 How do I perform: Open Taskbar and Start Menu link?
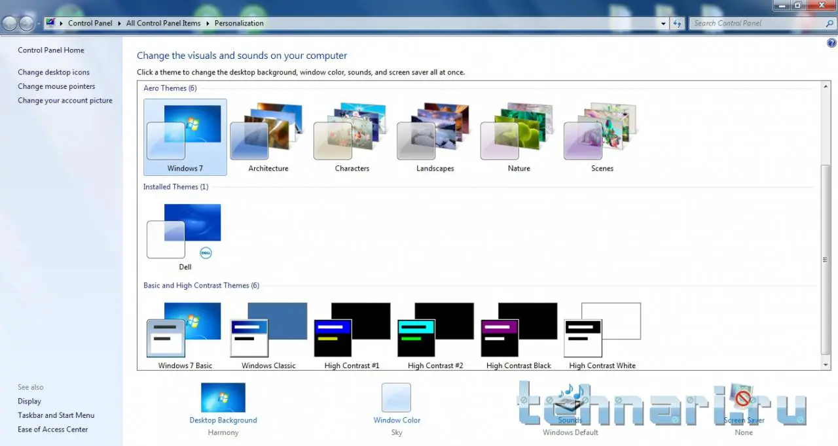point(56,415)
